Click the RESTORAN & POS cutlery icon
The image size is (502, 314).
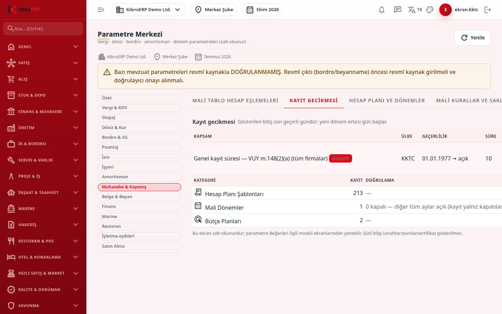point(11,241)
